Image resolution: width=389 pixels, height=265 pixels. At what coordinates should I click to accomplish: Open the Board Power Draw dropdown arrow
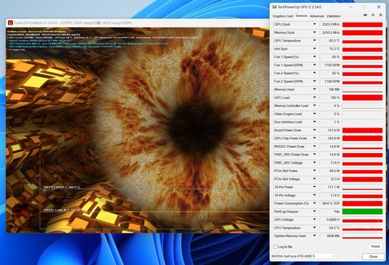314,130
